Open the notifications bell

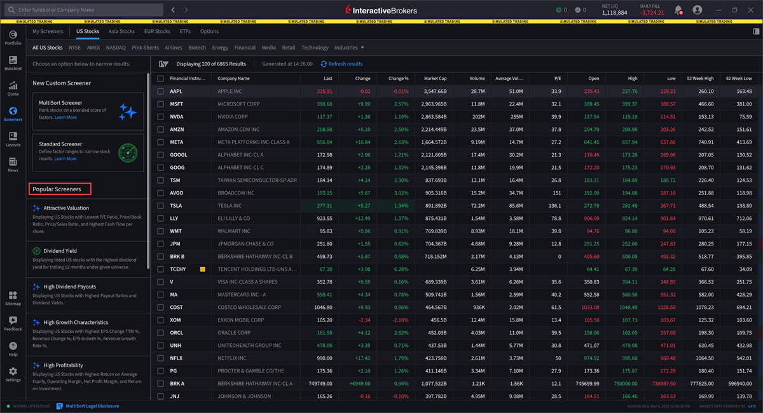[x=678, y=10]
